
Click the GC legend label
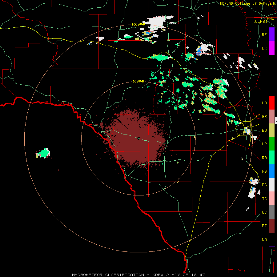264,212
